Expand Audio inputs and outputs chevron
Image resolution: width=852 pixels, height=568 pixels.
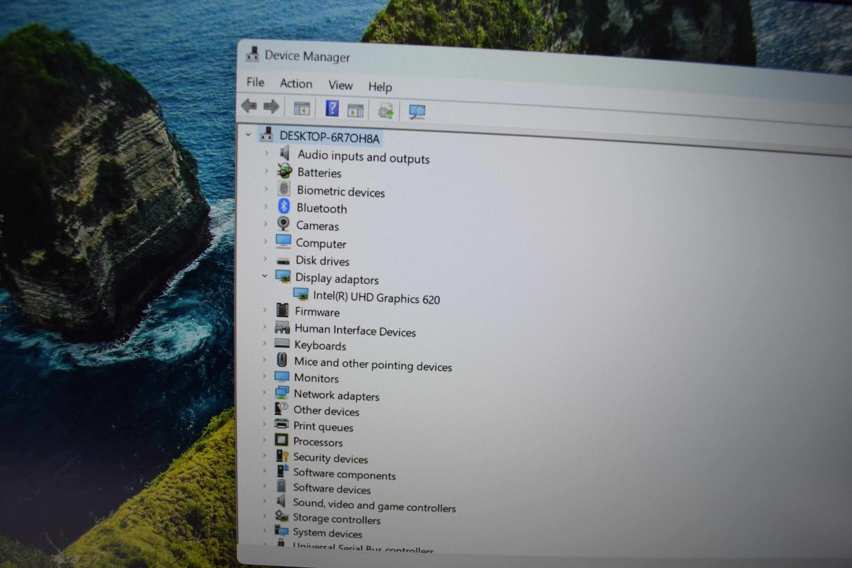point(267,153)
